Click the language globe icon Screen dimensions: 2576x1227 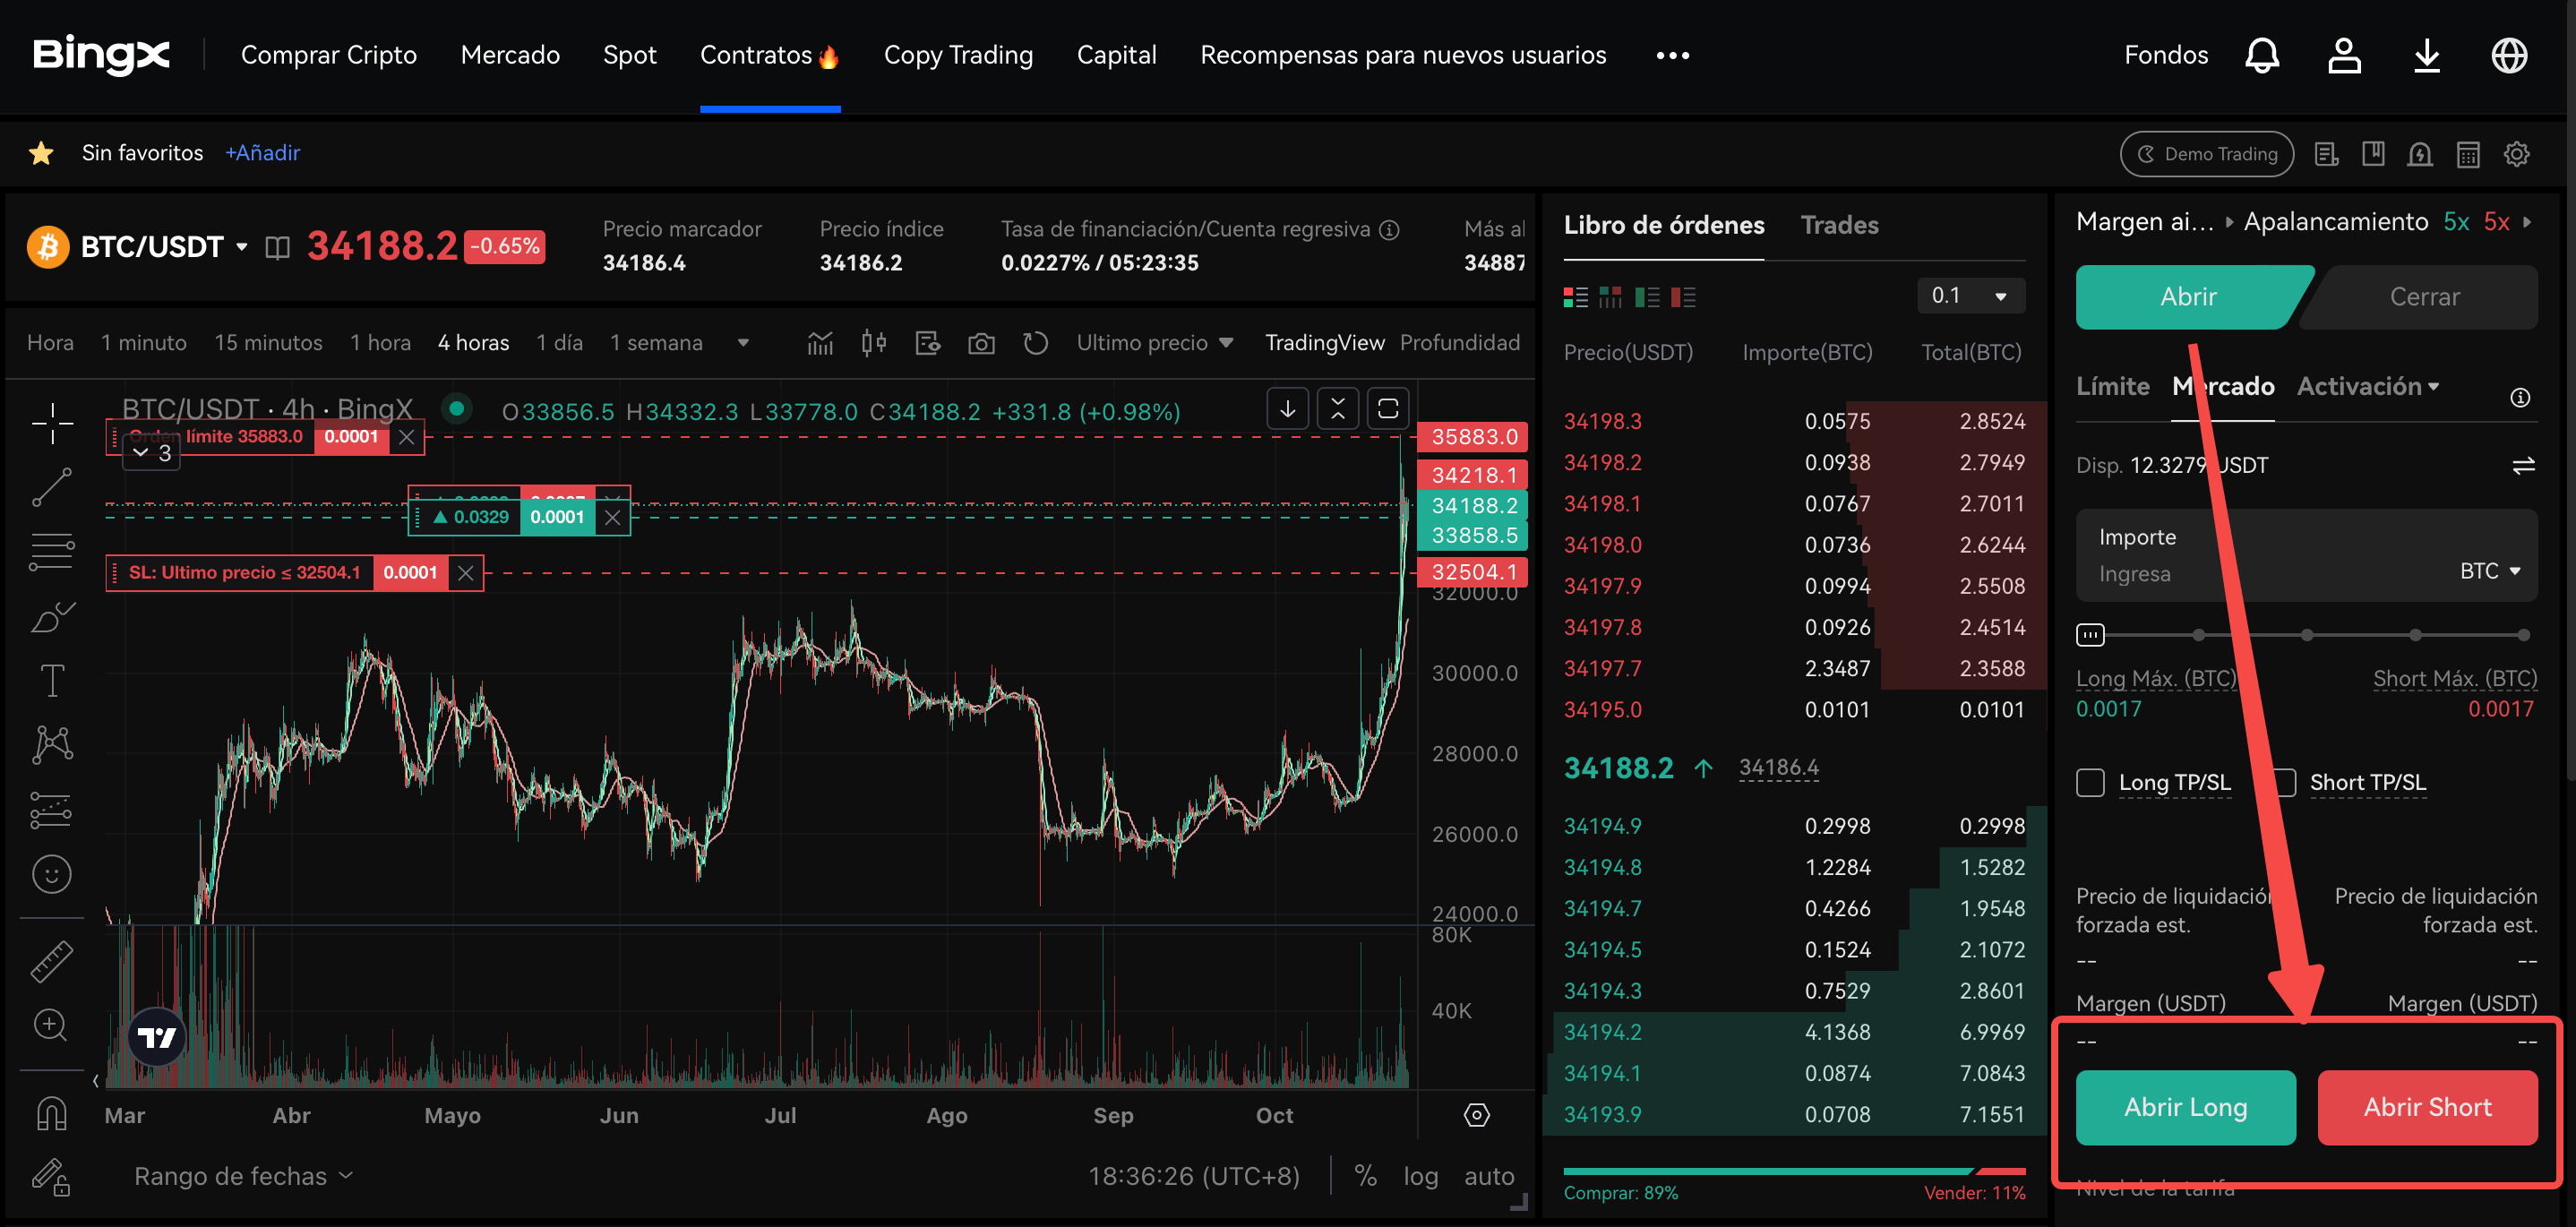(2508, 55)
